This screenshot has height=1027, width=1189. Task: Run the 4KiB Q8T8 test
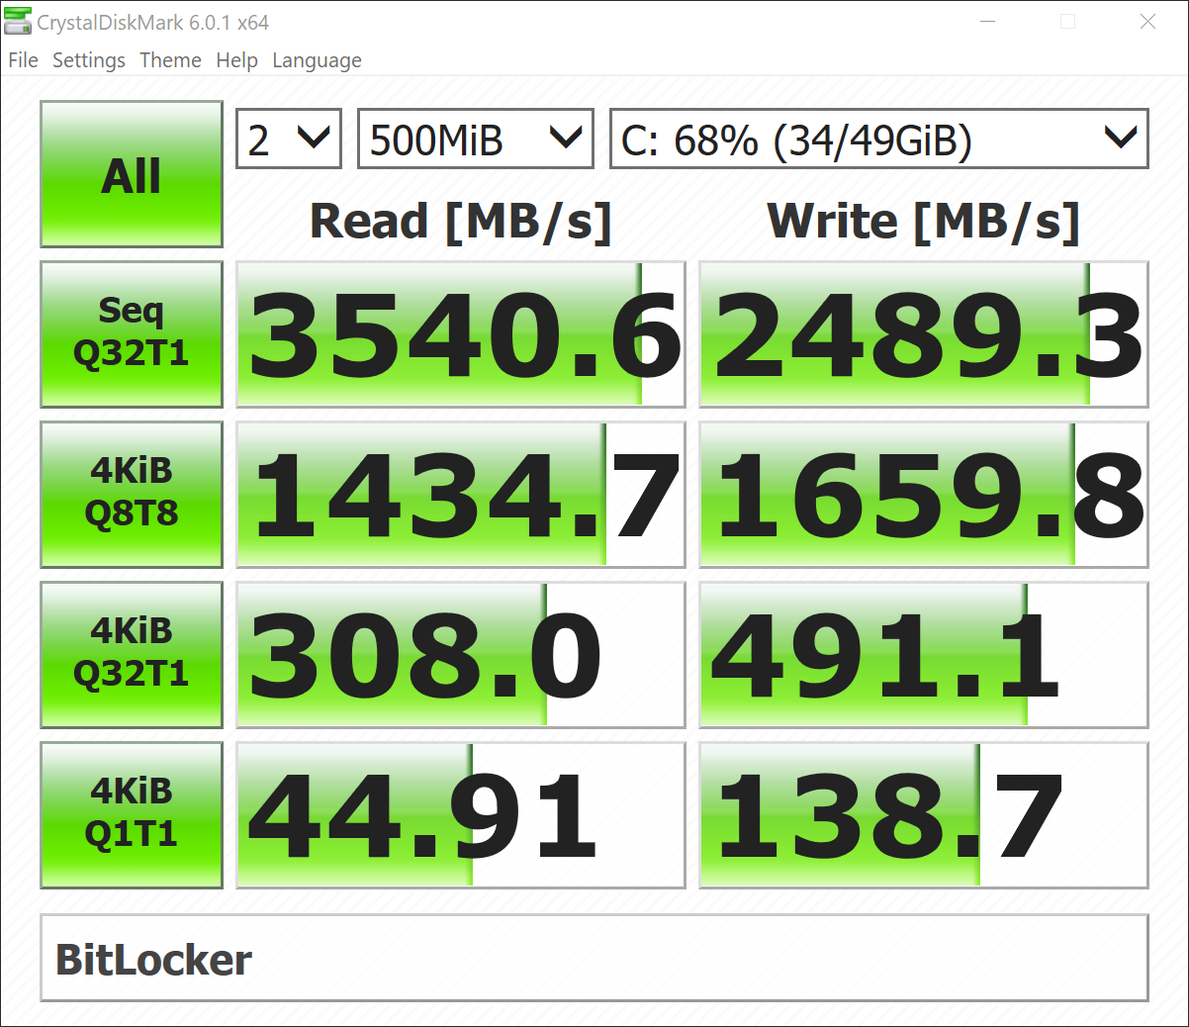tap(132, 495)
